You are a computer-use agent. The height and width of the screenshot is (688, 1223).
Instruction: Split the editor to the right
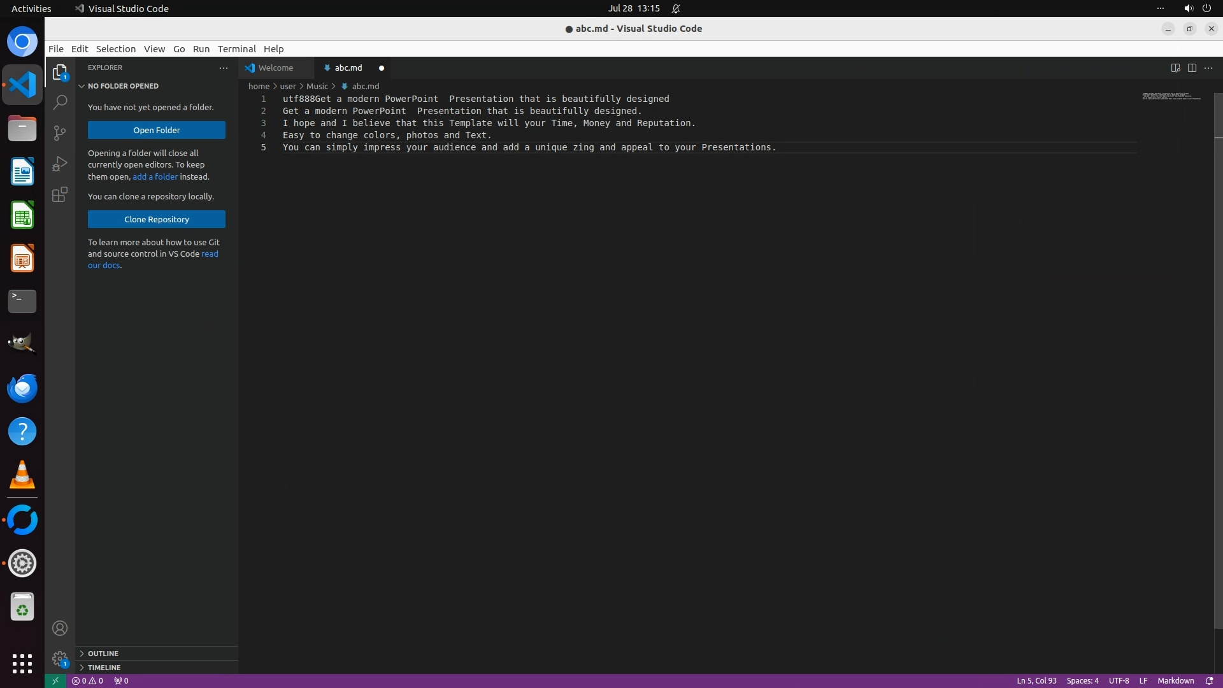point(1192,68)
